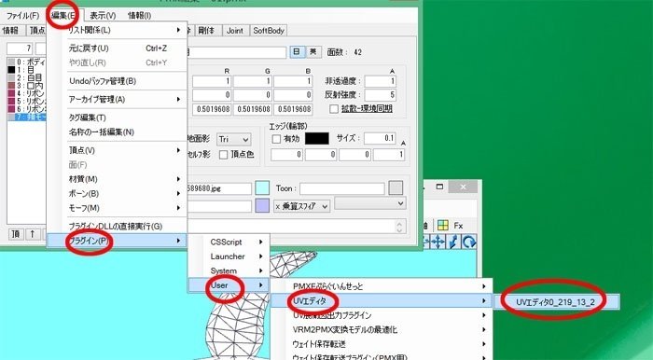Open the empty dropdown under Toon field
The width and height of the screenshot is (653, 360).
[x=369, y=203]
